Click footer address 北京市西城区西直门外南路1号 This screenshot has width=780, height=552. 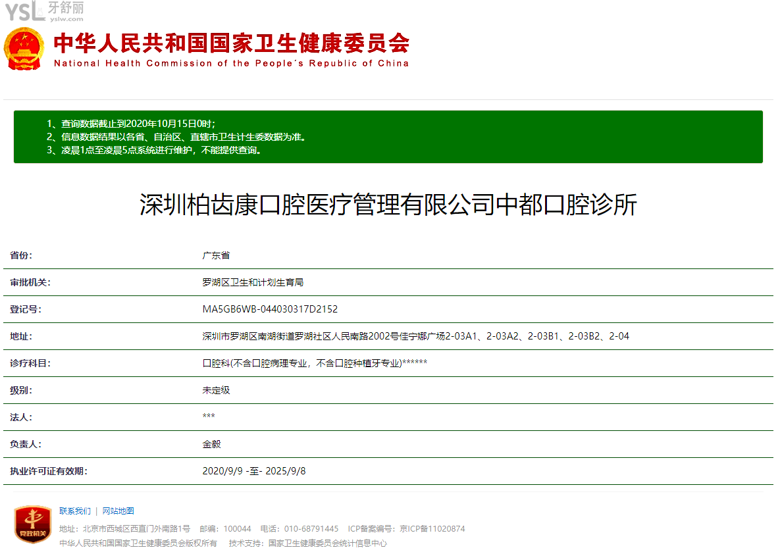[136, 528]
